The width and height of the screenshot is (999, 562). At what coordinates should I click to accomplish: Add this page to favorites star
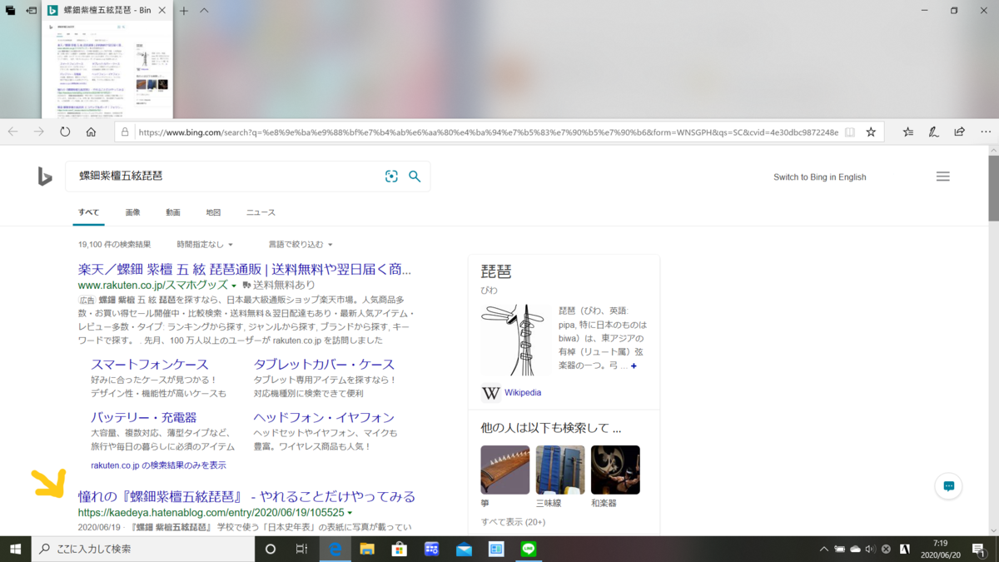point(871,132)
